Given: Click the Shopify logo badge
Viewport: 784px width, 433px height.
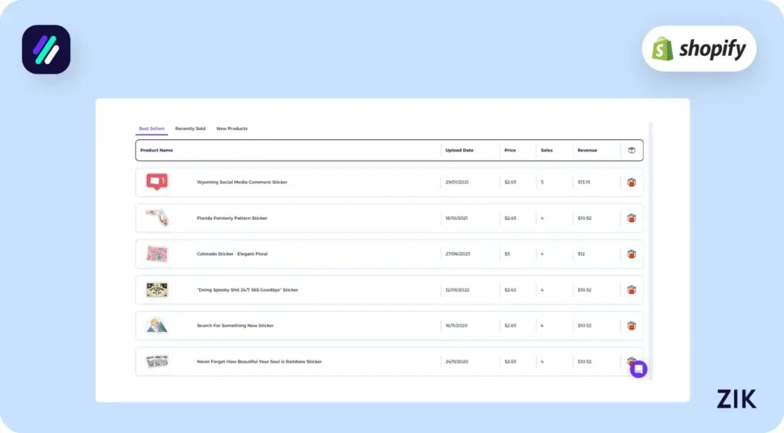Looking at the screenshot, I should (x=698, y=49).
